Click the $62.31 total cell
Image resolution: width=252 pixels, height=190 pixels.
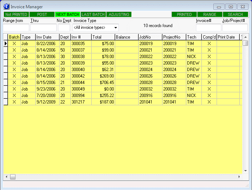tap(103, 70)
